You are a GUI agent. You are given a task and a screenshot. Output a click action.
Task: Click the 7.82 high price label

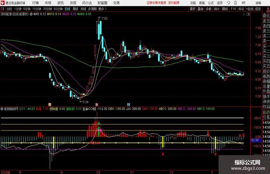click(105, 19)
